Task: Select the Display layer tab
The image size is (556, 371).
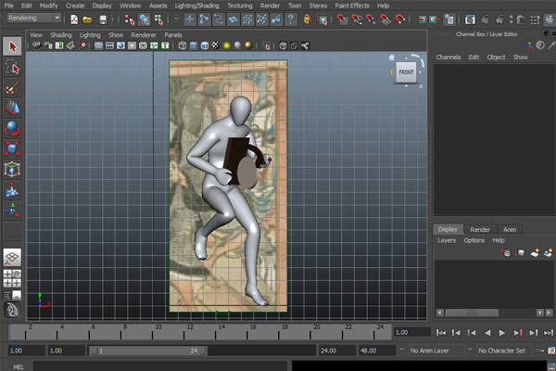Action: click(448, 229)
